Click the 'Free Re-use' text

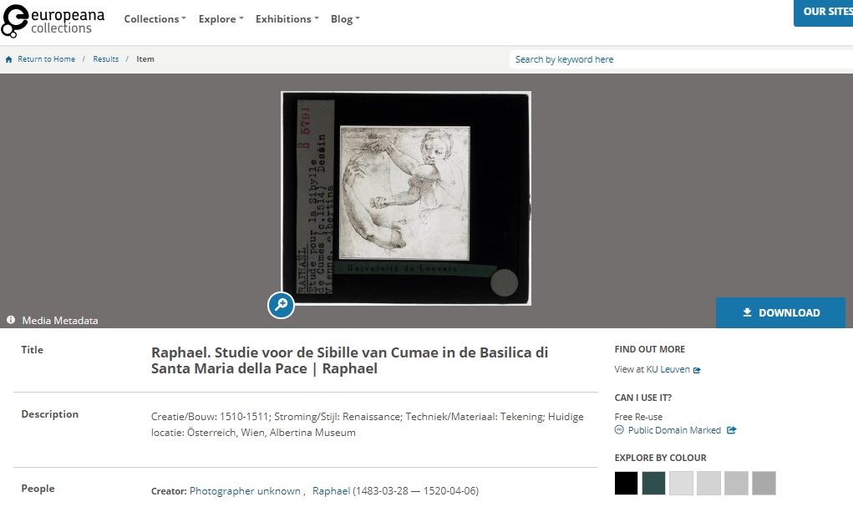pyautogui.click(x=638, y=417)
